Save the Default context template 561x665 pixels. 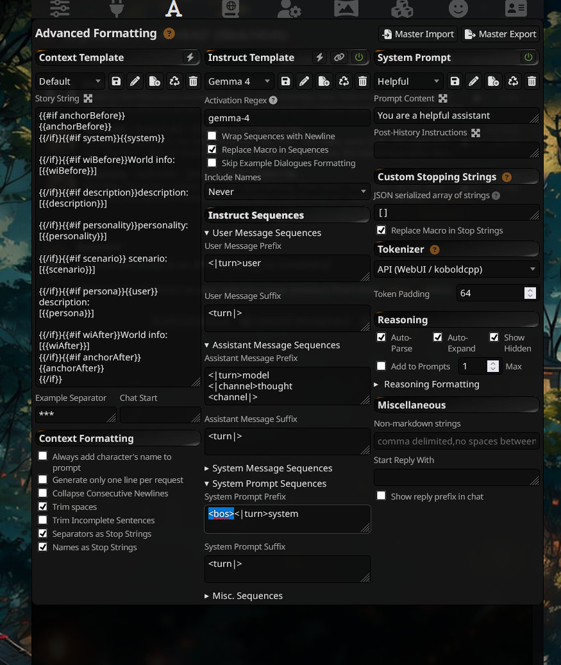[116, 81]
